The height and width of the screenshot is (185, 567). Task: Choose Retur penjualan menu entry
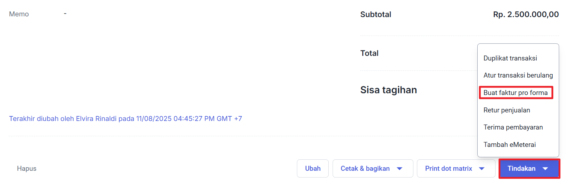click(x=507, y=110)
